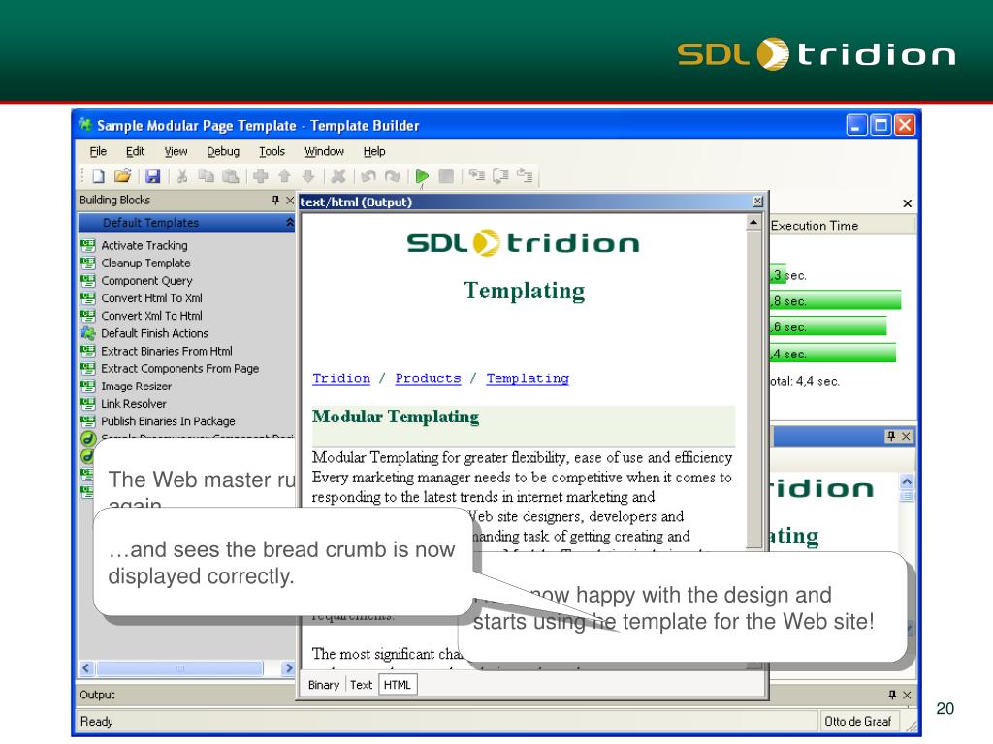
Task: Click the 8 sec execution time bar
Action: [835, 300]
